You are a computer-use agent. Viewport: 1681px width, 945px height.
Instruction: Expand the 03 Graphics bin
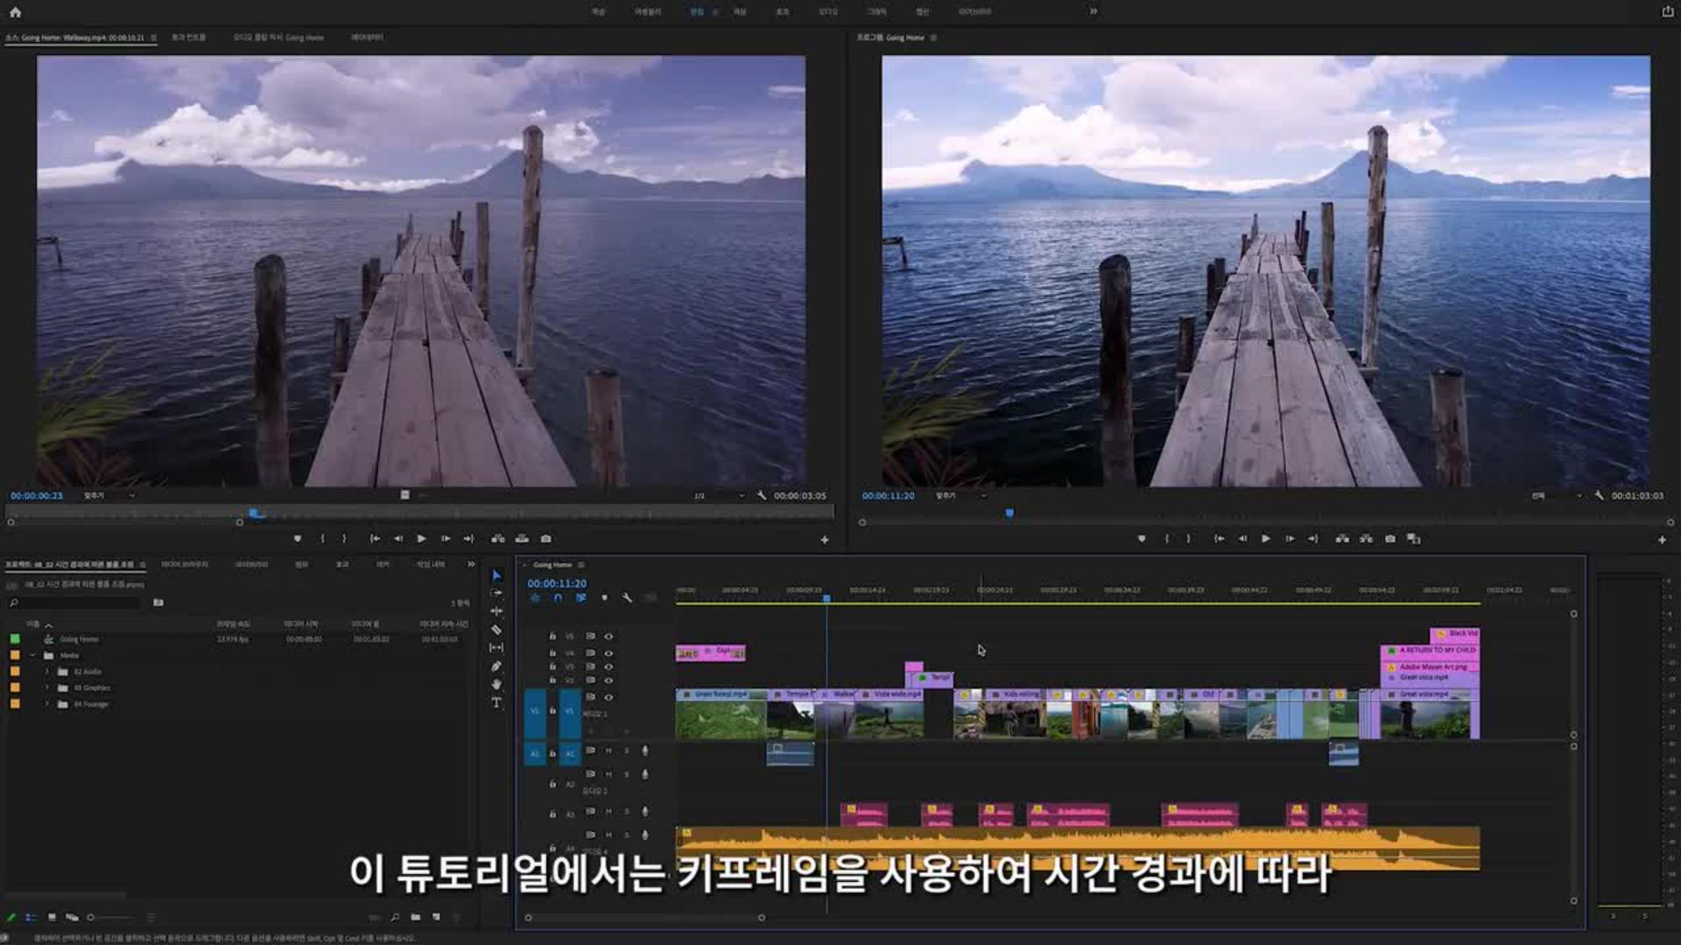tap(47, 688)
